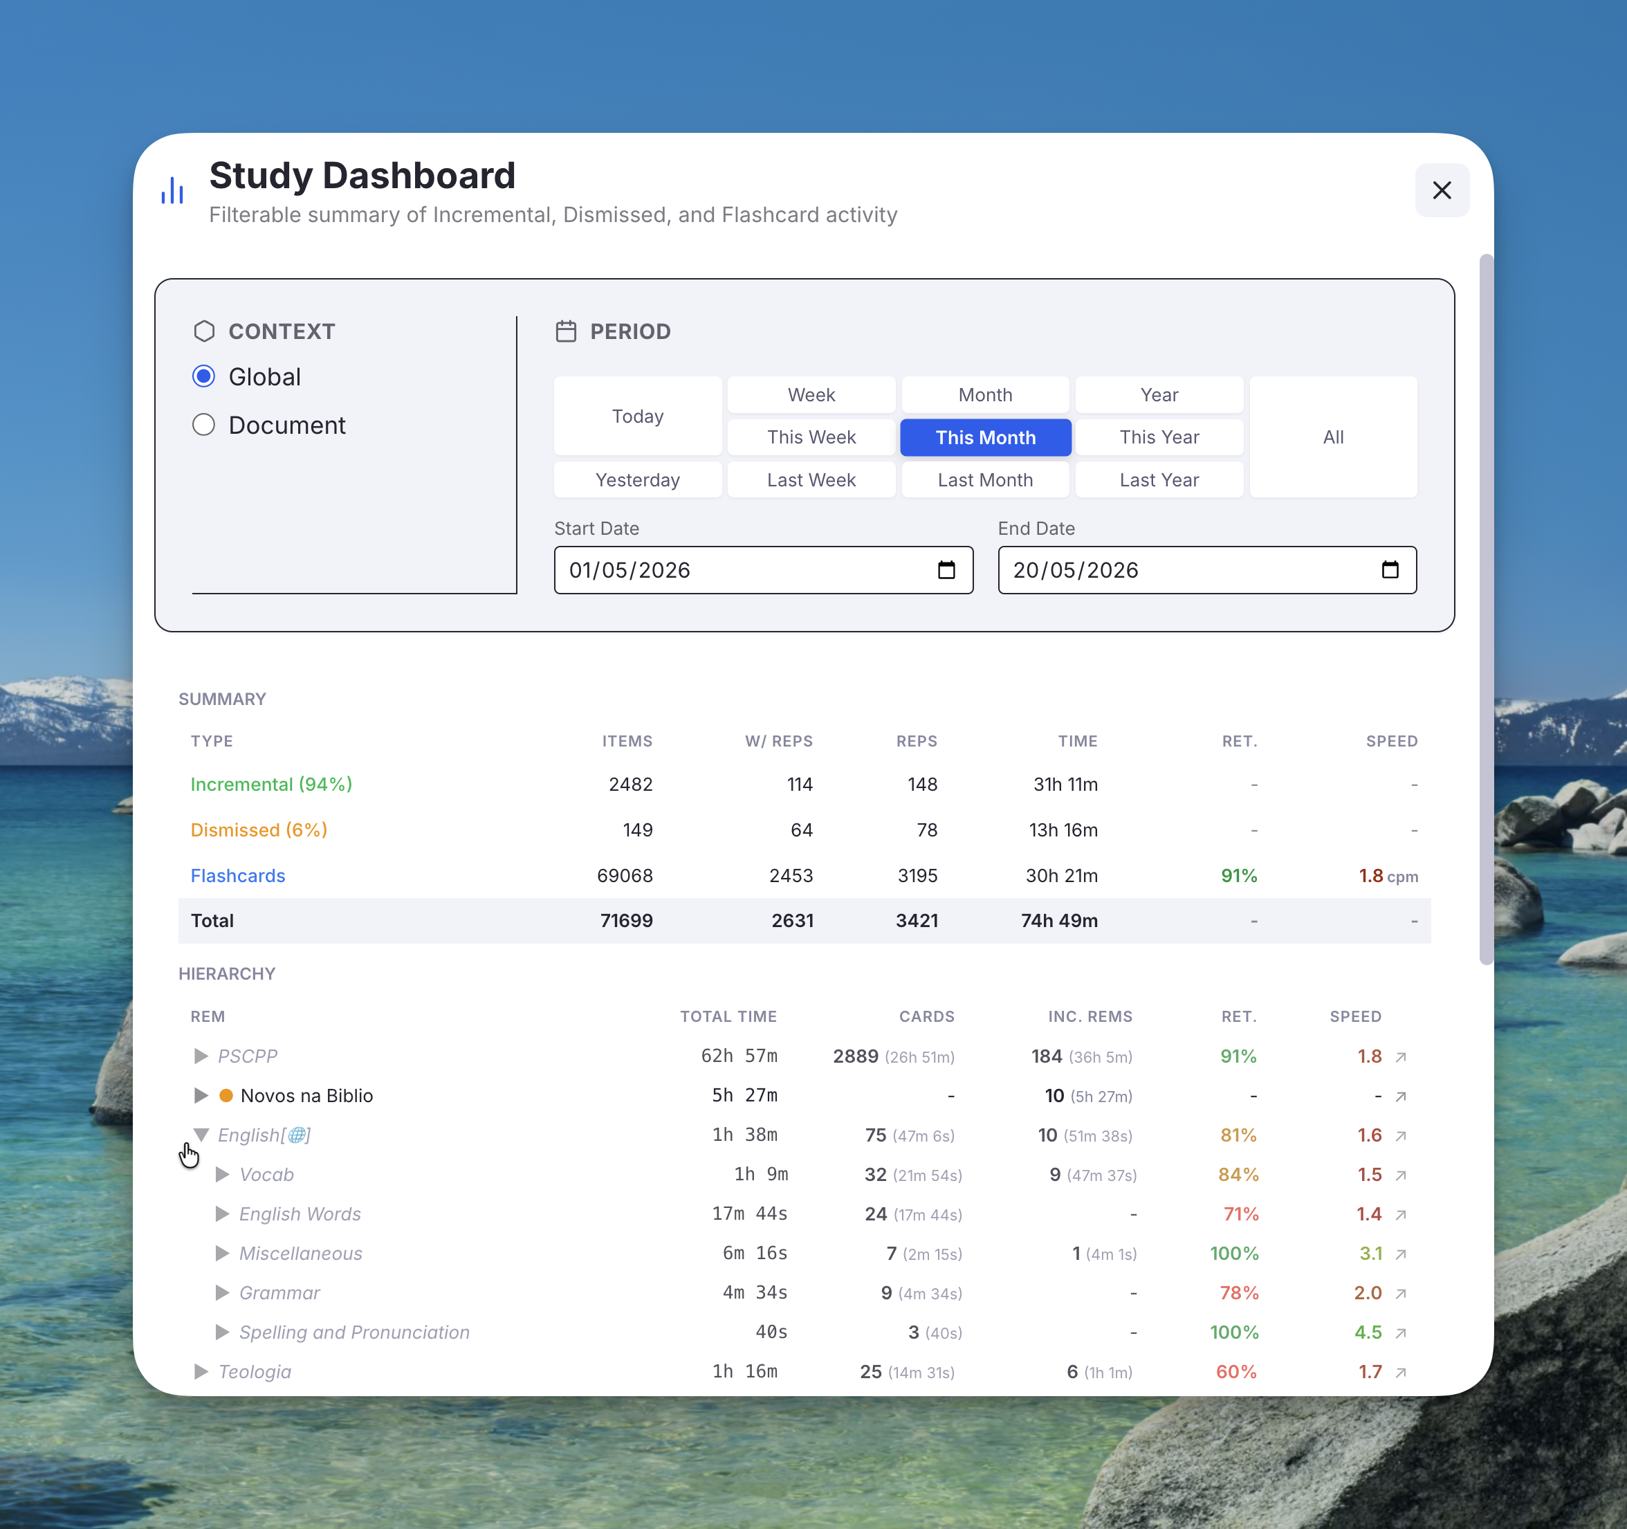
Task: Click the Grammar tree item name
Action: [x=279, y=1292]
